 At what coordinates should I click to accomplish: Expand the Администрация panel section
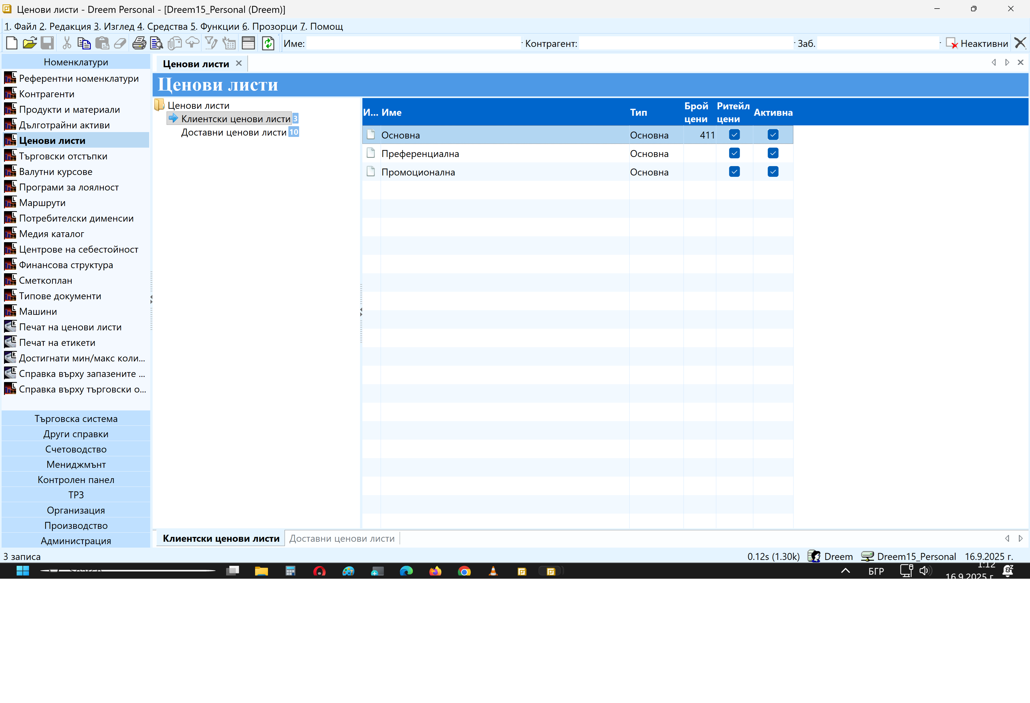pos(76,541)
